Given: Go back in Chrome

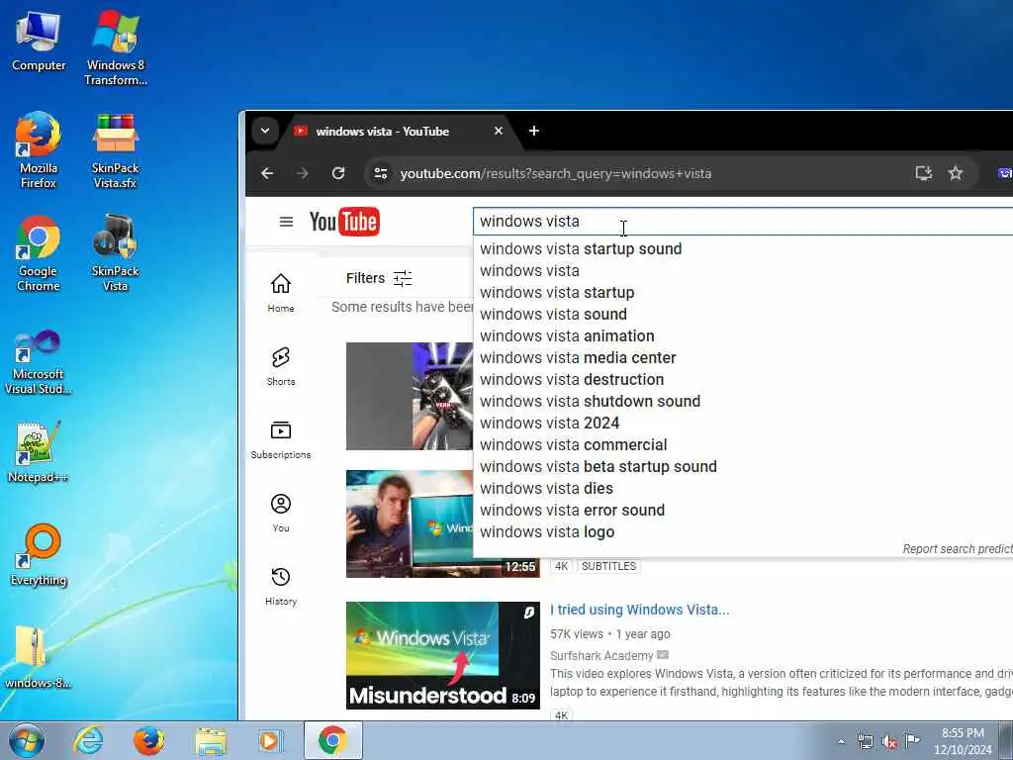Looking at the screenshot, I should point(267,173).
